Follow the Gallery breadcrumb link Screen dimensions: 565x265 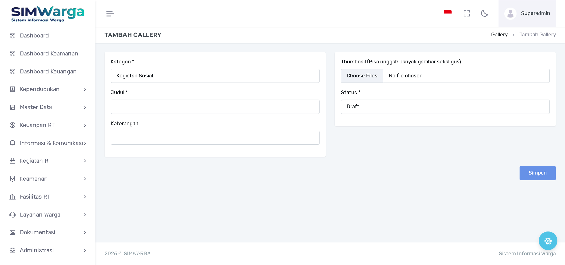[499, 35]
